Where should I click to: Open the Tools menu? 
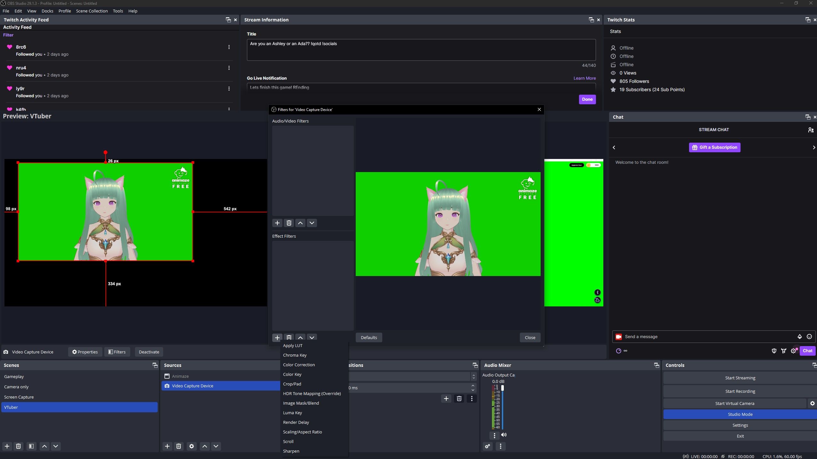[x=117, y=11]
